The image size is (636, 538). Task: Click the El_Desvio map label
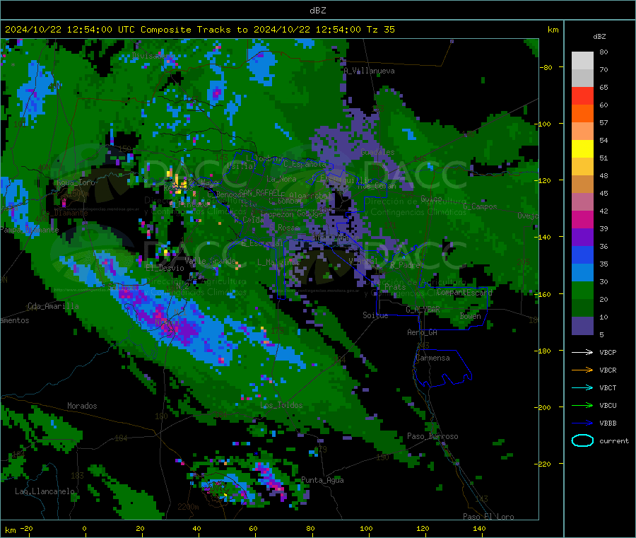[x=165, y=268]
